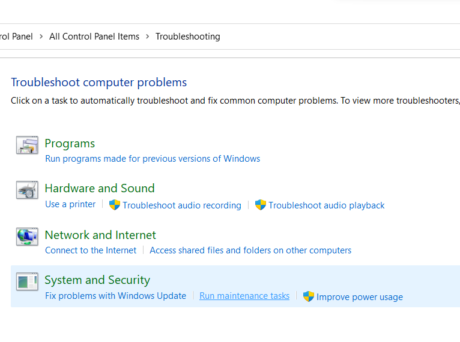460x342 pixels.
Task: Open the Programs heading link
Action: click(x=70, y=144)
